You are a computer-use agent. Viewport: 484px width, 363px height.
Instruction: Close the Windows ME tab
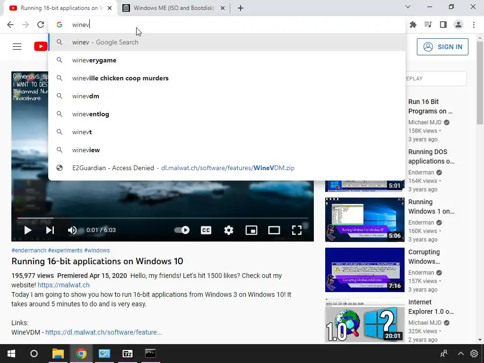tap(223, 8)
